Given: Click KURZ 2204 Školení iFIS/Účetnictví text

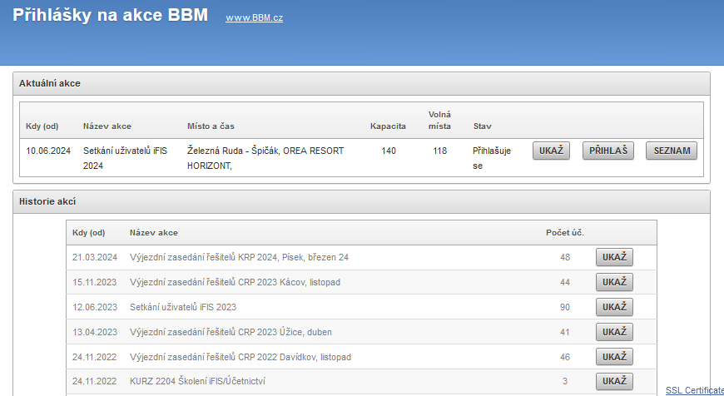Looking at the screenshot, I should (x=197, y=381).
